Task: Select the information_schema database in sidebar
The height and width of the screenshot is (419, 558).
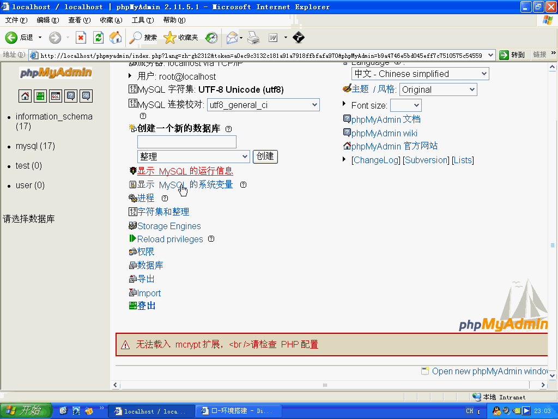Action: pyautogui.click(x=54, y=121)
